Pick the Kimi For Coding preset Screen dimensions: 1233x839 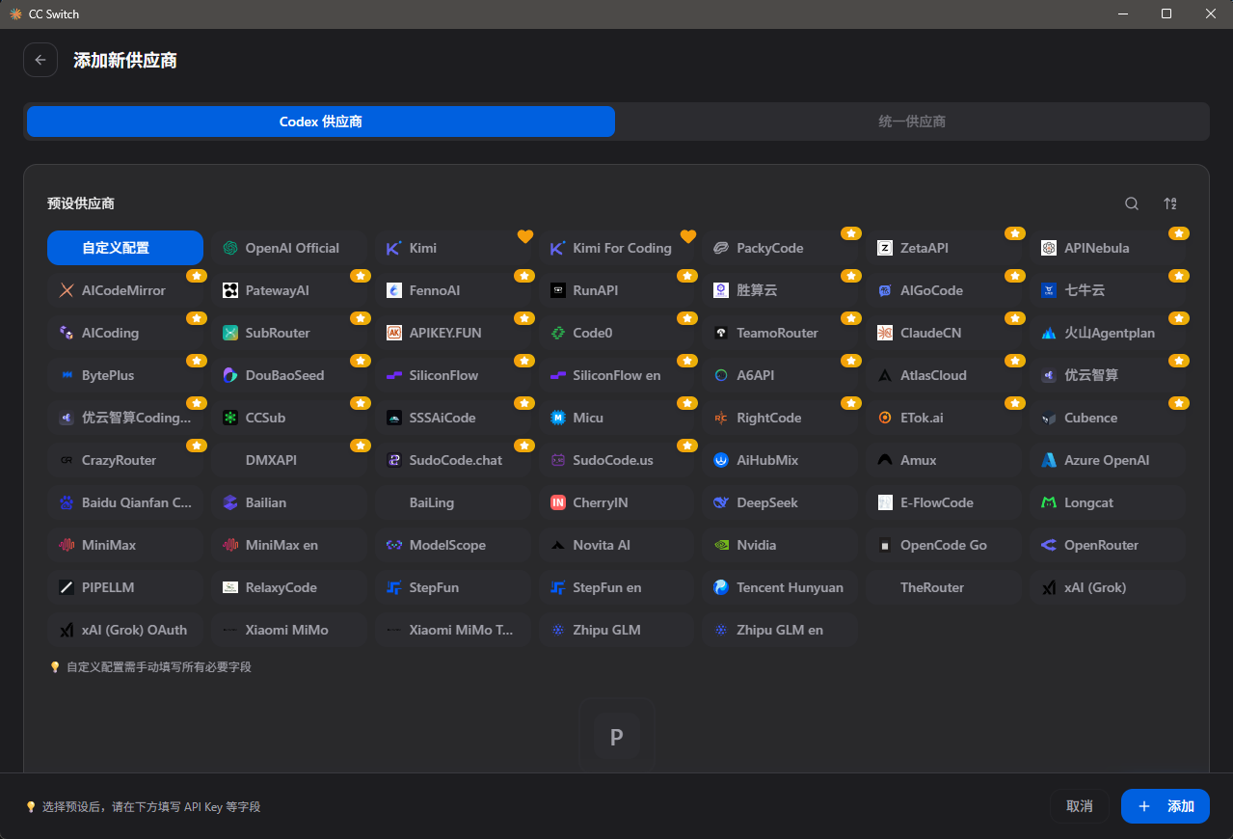pos(617,248)
